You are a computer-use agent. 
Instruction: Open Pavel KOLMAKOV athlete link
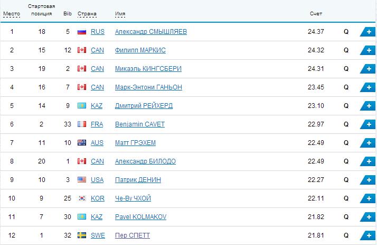point(140,217)
